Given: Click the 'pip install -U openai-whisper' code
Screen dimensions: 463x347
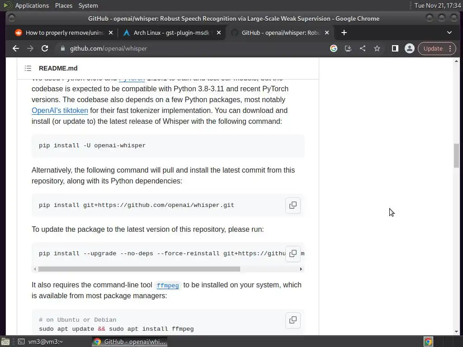Looking at the screenshot, I should 92,145.
